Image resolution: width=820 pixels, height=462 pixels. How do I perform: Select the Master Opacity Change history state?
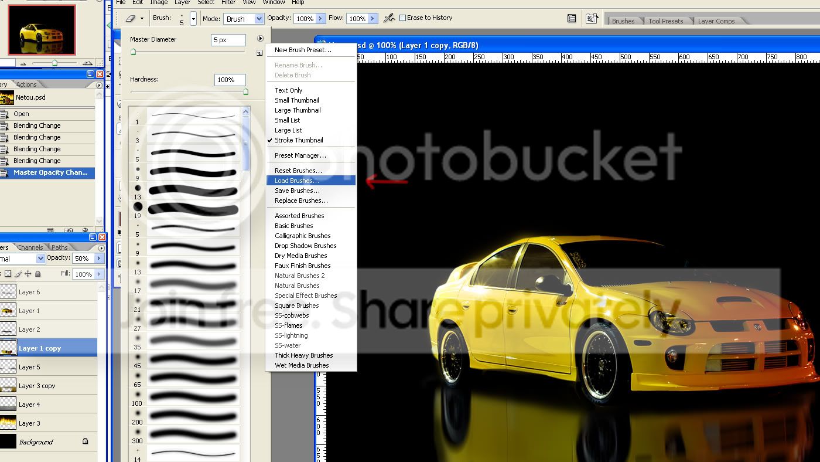[47, 172]
